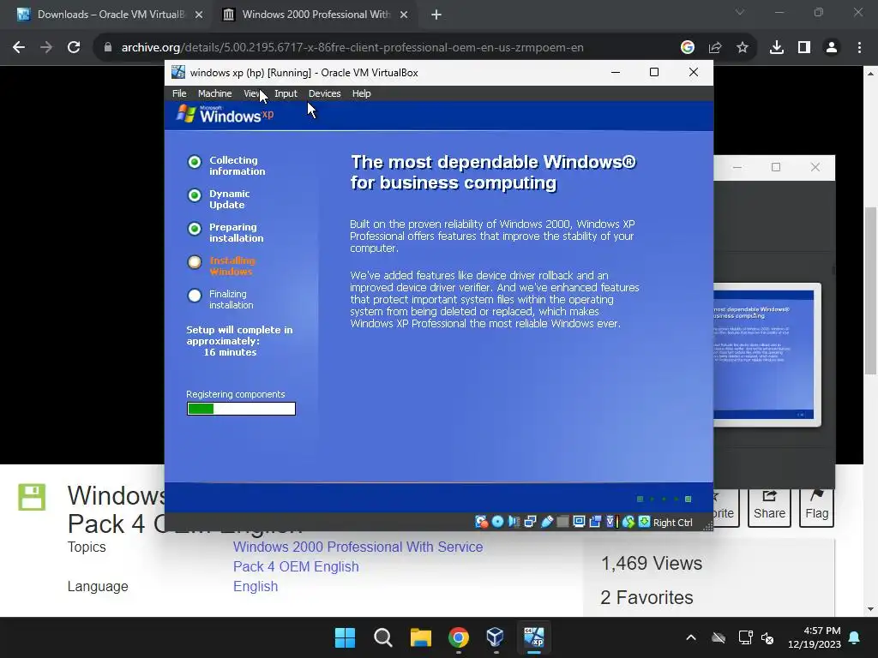The width and height of the screenshot is (878, 658).
Task: Go forward in Chrome history
Action: click(46, 48)
